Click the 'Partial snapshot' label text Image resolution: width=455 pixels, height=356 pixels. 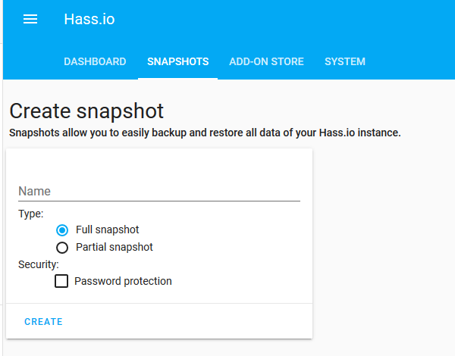pyautogui.click(x=115, y=247)
